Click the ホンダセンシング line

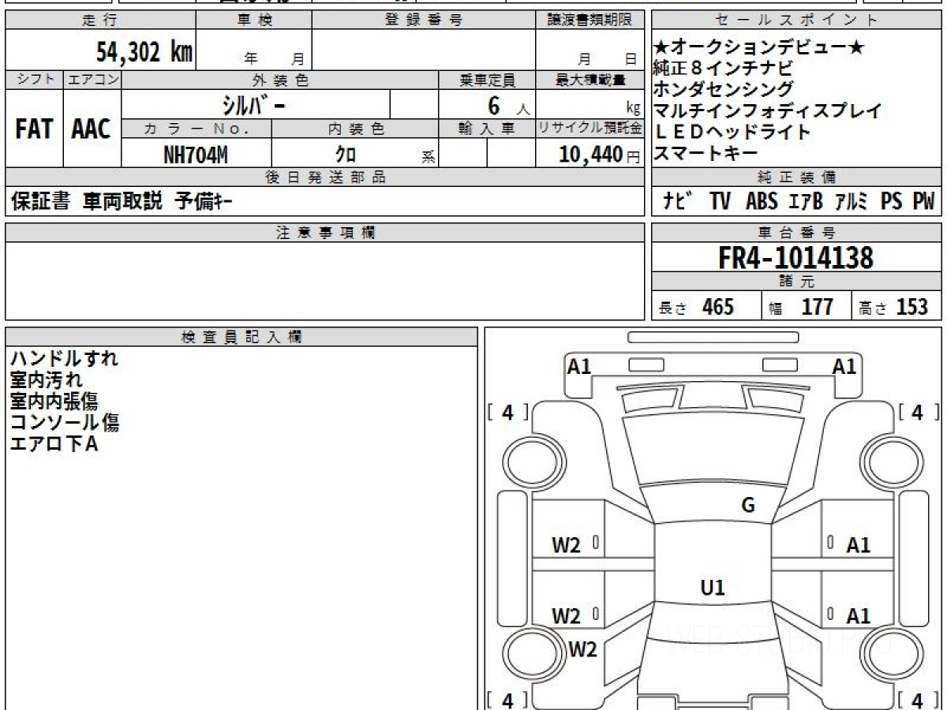[x=724, y=89]
